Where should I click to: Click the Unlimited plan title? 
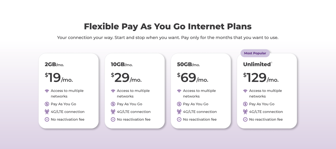[257, 64]
